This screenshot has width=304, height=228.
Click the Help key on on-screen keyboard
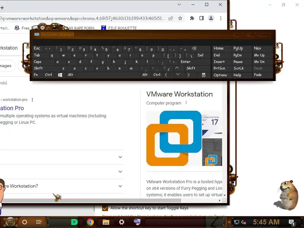242,75
